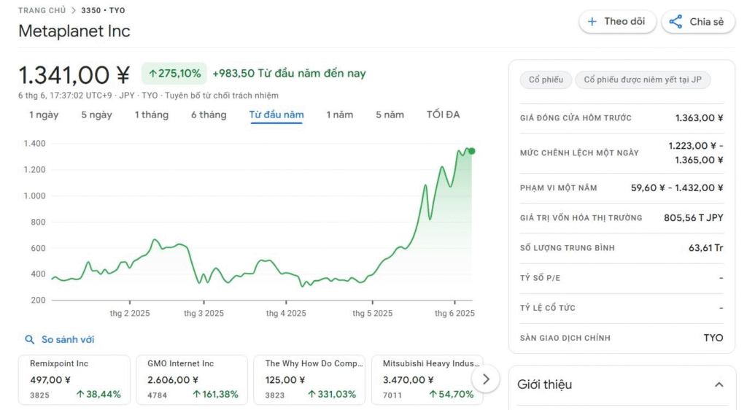Click the green up-arrow 275,10% badge

coord(174,74)
